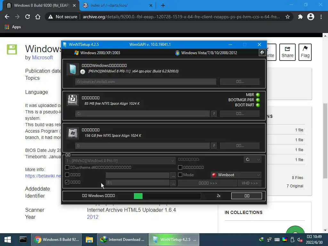Click the Flag button on archive page
328x246 pixels.
(x=305, y=52)
